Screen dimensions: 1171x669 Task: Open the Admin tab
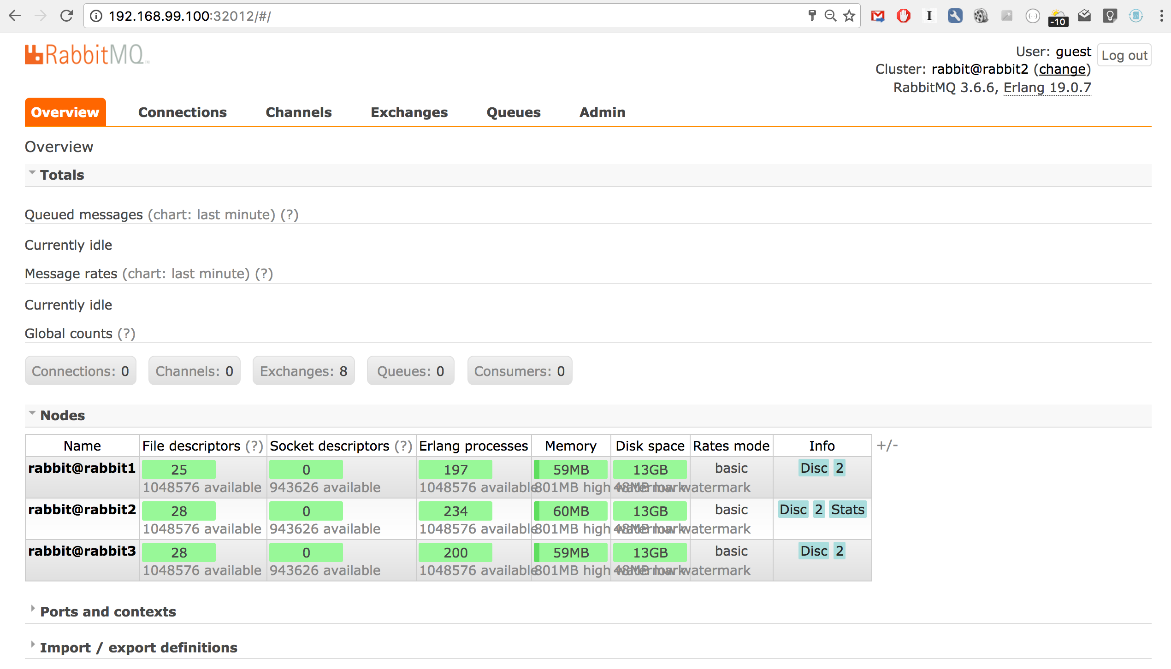pos(603,112)
